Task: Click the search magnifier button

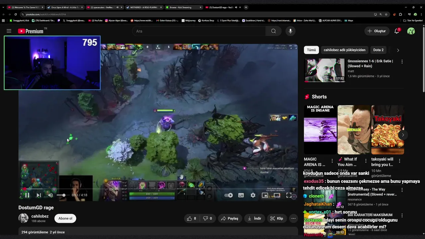Action: [273, 31]
